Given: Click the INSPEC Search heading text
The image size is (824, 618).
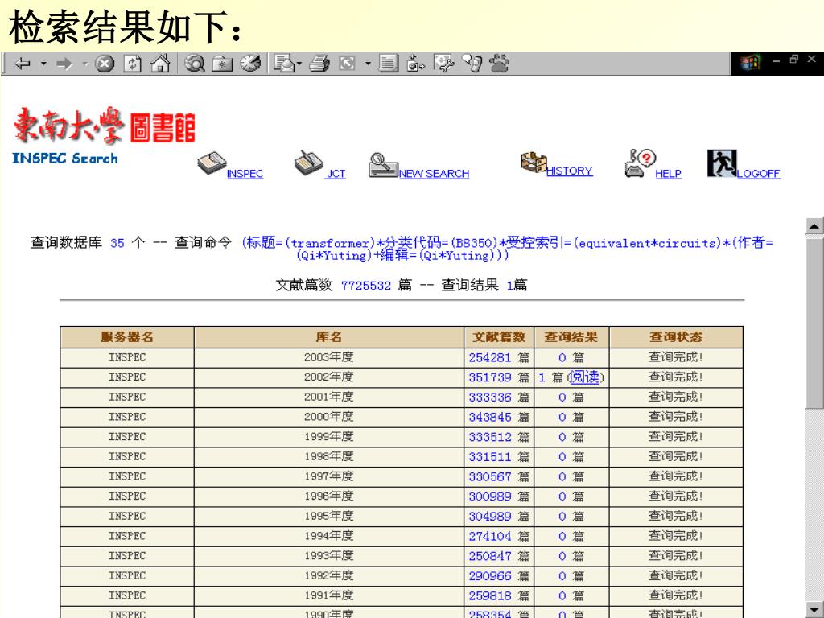Looking at the screenshot, I should 65,159.
